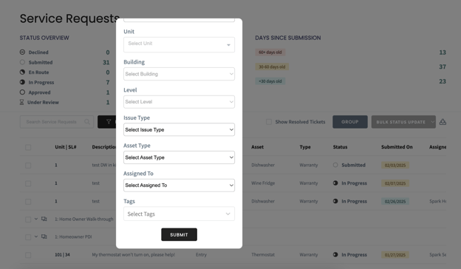Click the Under Review hourglass icon
The height and width of the screenshot is (269, 461).
click(x=21, y=102)
